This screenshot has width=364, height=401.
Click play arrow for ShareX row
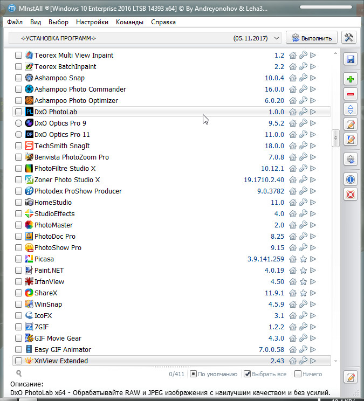point(313,293)
